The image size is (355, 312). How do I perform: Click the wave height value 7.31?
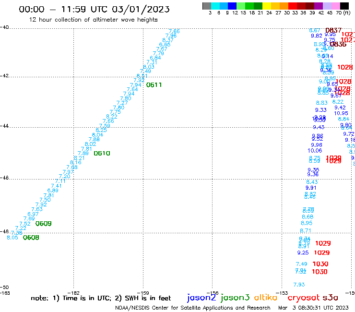152,62
